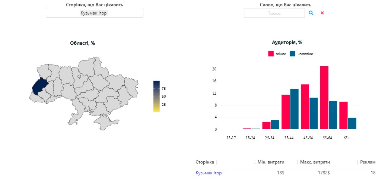
Task: Click the Макс. витрати column header
Action: (315, 162)
